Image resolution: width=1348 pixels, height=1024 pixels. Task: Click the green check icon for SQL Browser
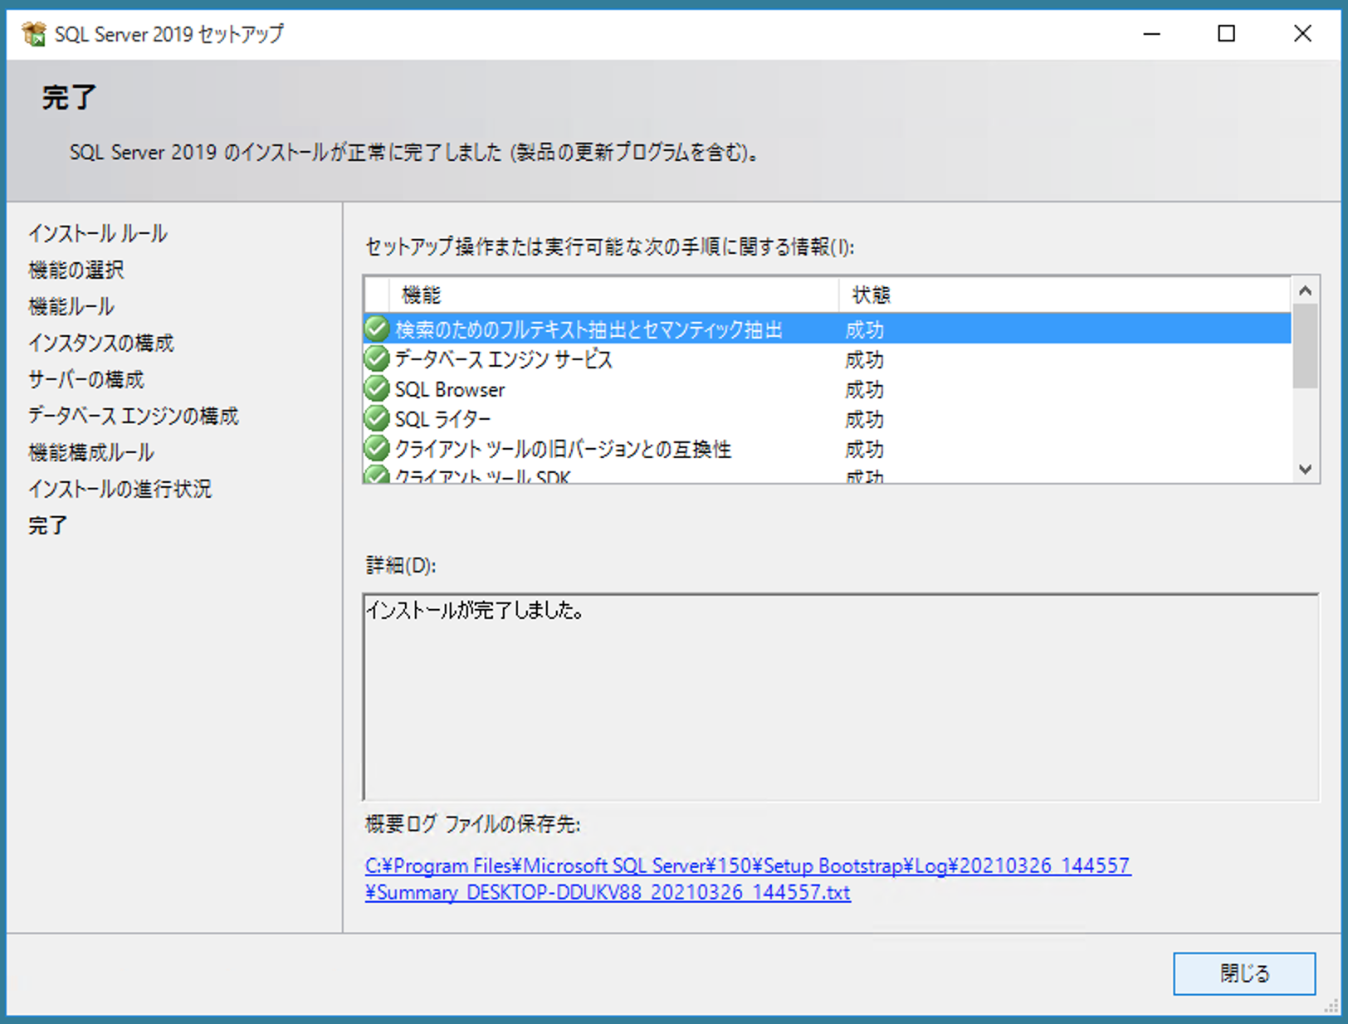[x=377, y=389]
